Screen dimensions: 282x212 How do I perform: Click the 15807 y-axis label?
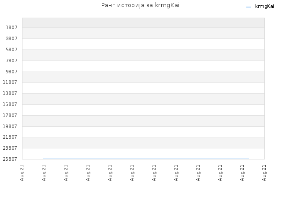click(10, 104)
